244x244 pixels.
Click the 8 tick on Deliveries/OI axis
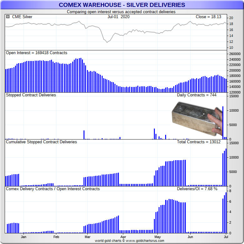point(230,191)
